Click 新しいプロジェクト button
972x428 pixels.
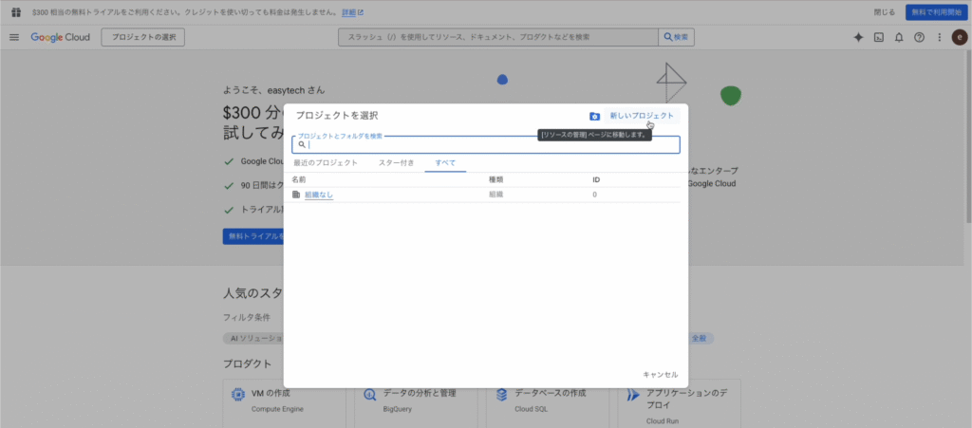(x=642, y=116)
